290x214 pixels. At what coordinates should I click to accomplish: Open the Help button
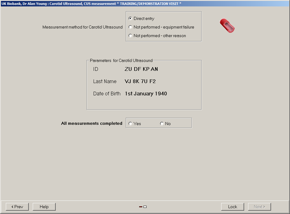click(x=44, y=207)
